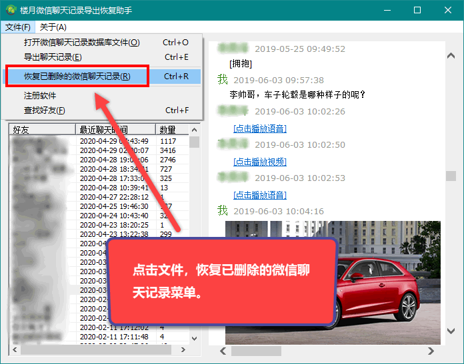The height and width of the screenshot is (364, 464).
Task: Open the 文件(F) menu
Action: [x=17, y=27]
